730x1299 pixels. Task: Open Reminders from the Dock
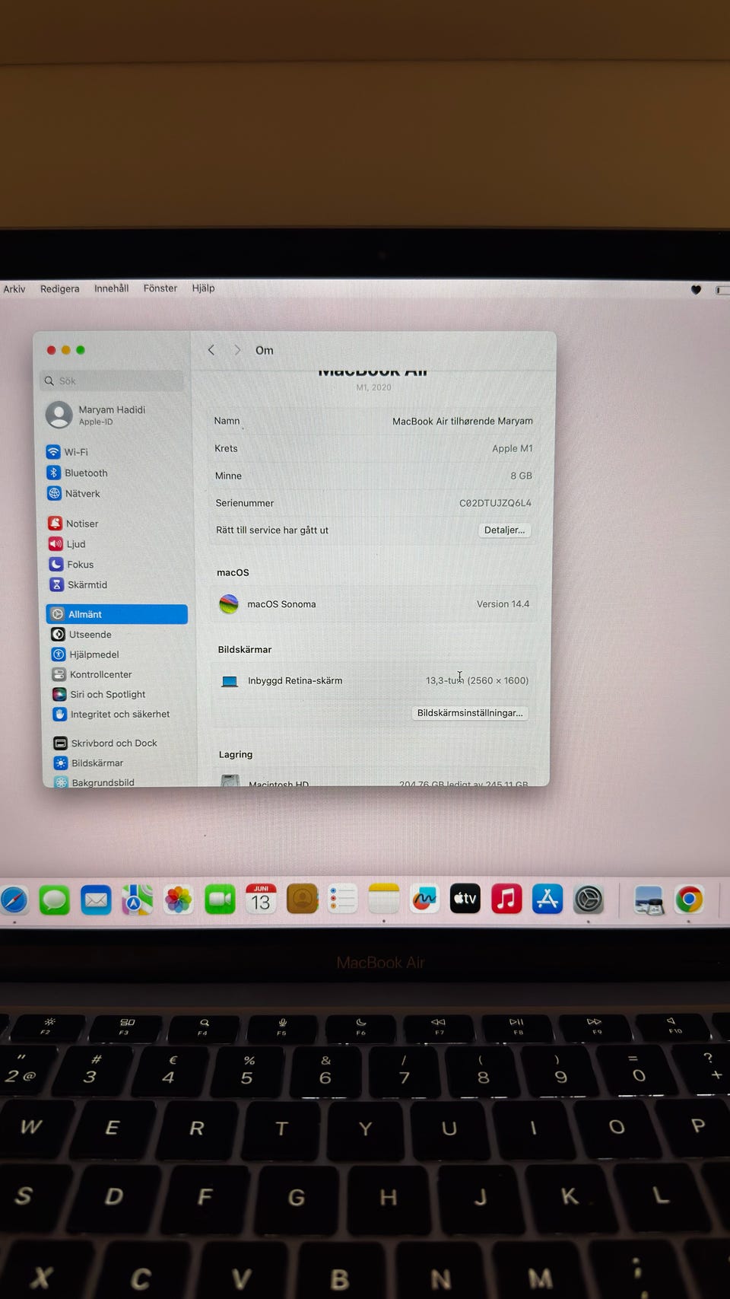click(x=342, y=899)
